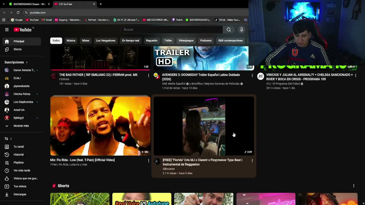Expand the Tú section heading
The height and width of the screenshot is (205, 365).
8,139
